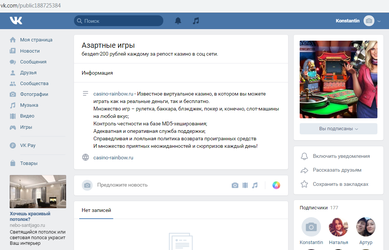The image size is (389, 250).
Task: Click Сохранить в закладках
Action: [340, 184]
